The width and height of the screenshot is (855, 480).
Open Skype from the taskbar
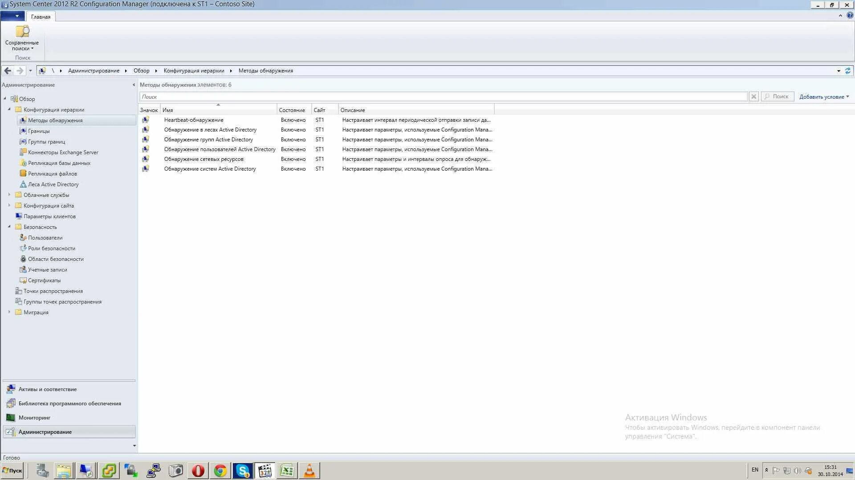pyautogui.click(x=243, y=471)
